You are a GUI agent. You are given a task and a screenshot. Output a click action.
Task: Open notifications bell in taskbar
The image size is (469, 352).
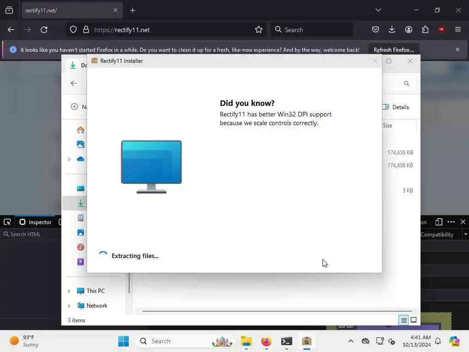coord(438,341)
